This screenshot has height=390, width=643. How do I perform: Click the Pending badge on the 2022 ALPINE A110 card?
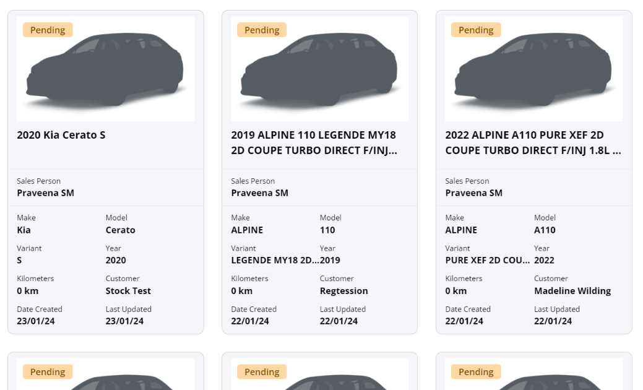click(476, 30)
